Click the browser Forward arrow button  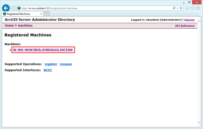pos(13,8)
